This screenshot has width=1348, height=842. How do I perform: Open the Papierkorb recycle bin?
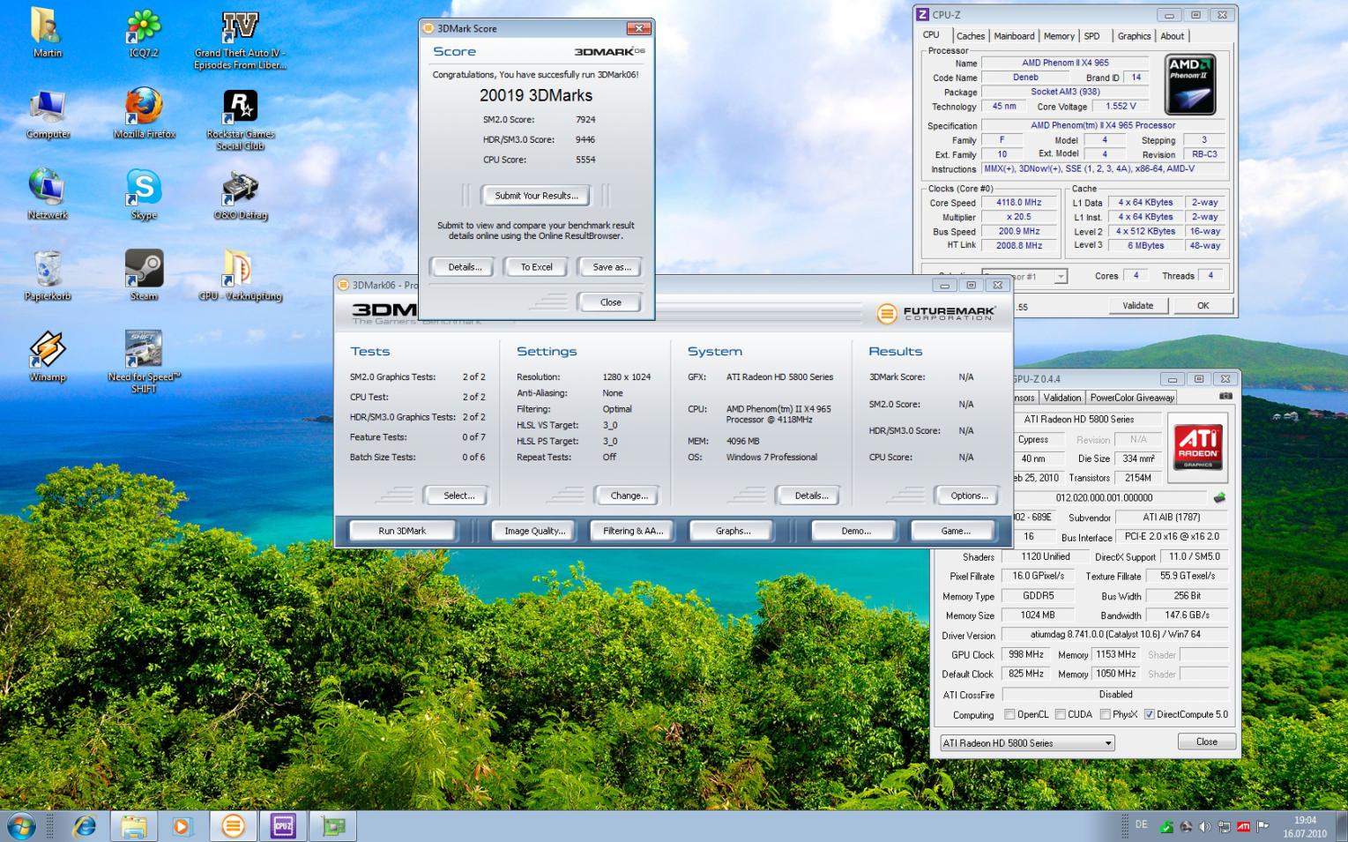[48, 276]
